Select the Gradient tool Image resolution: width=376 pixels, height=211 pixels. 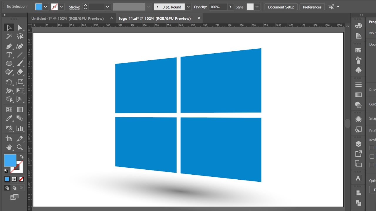[x=20, y=110]
